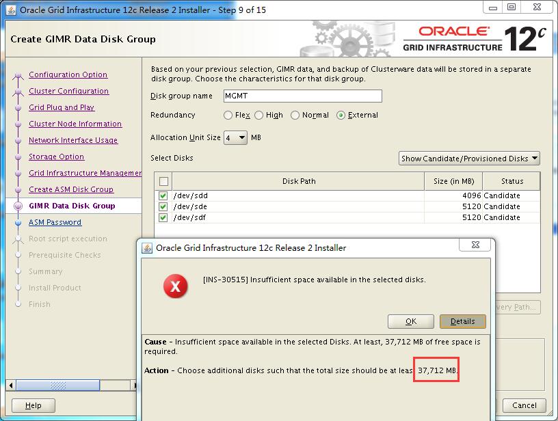558x421 pixels.
Task: Open the Allocation Unit Size dropdown
Action: tap(235, 137)
